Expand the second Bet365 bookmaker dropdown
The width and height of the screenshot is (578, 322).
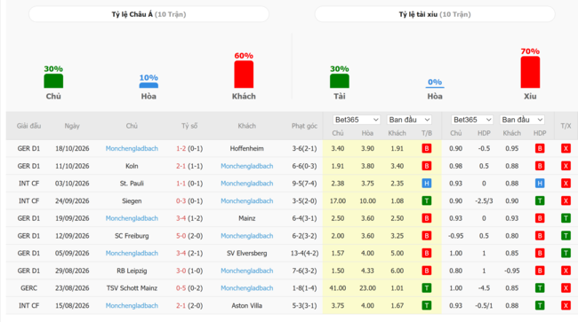pyautogui.click(x=472, y=120)
